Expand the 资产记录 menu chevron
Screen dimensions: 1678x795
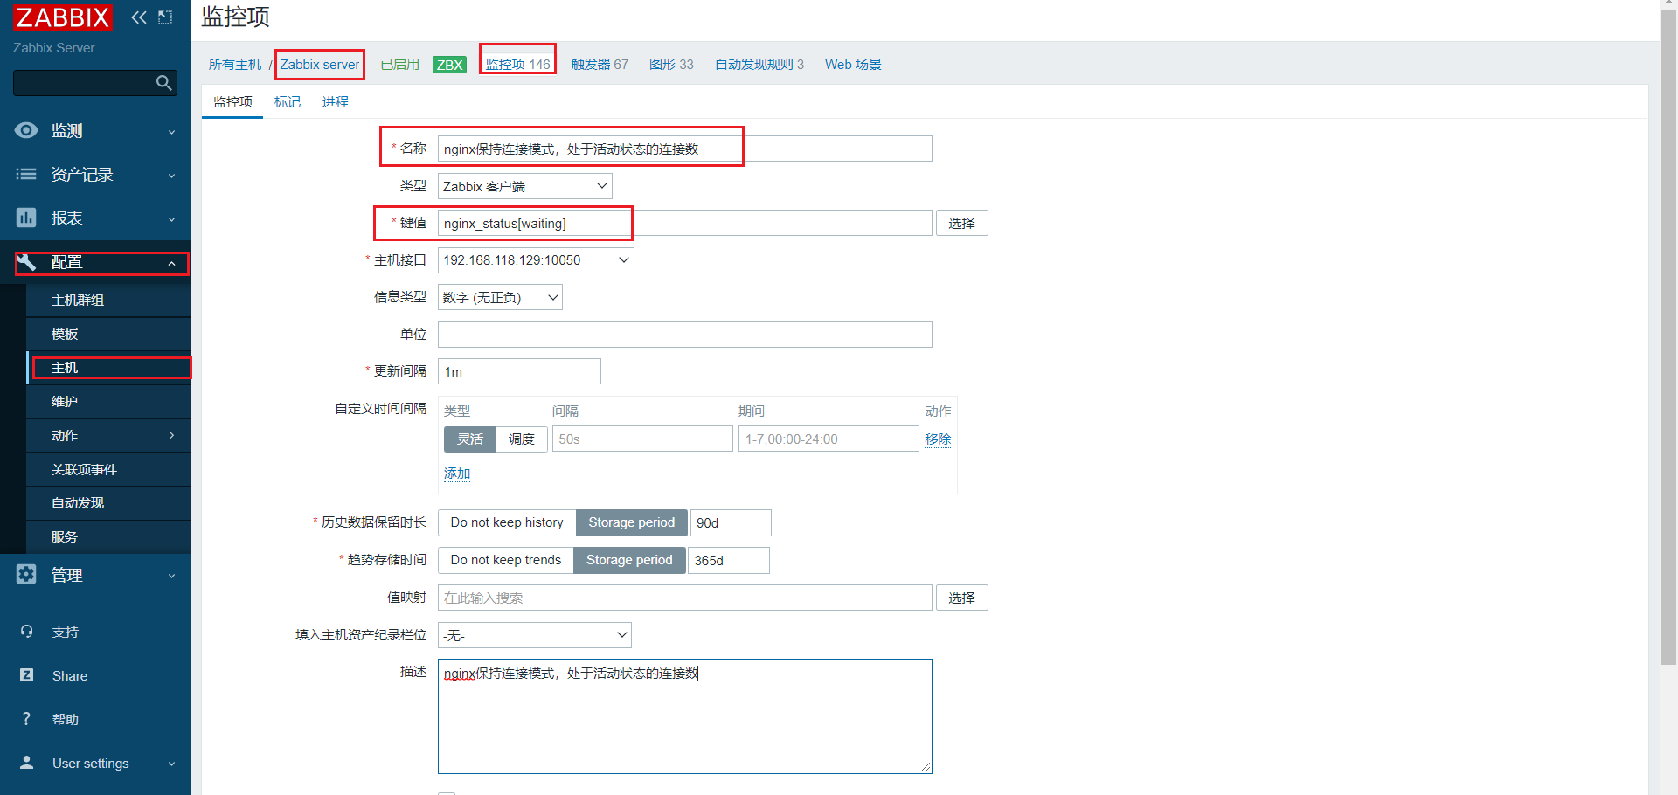[x=171, y=176]
